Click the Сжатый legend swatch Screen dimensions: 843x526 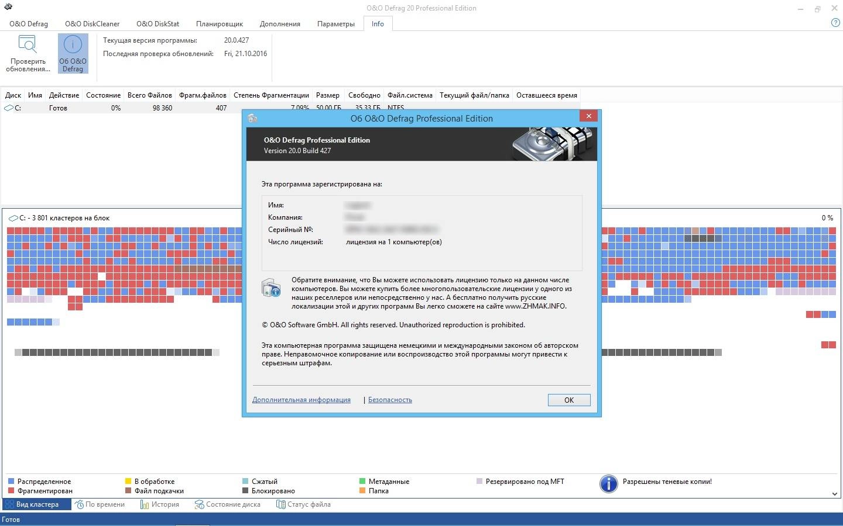pos(245,482)
